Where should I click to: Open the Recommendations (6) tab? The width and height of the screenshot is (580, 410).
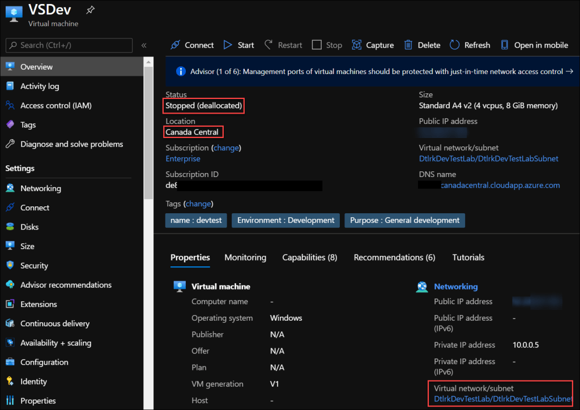(x=394, y=257)
